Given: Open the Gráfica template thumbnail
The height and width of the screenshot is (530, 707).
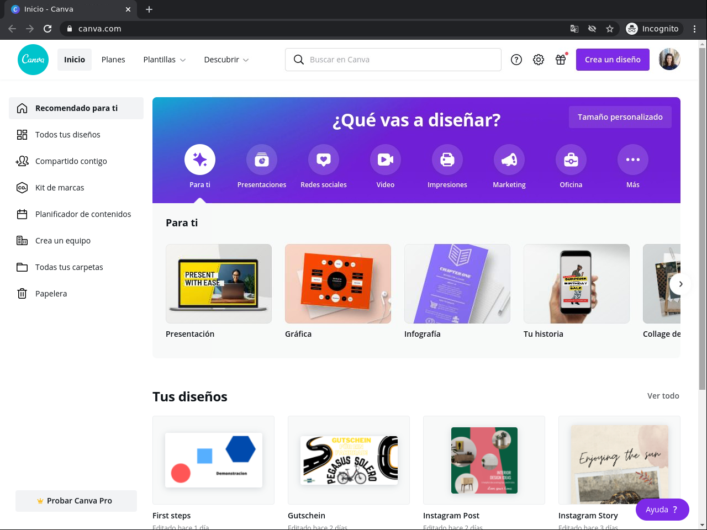Looking at the screenshot, I should 338,284.
